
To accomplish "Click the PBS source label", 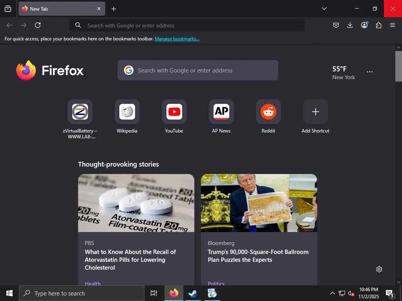I will point(90,243).
